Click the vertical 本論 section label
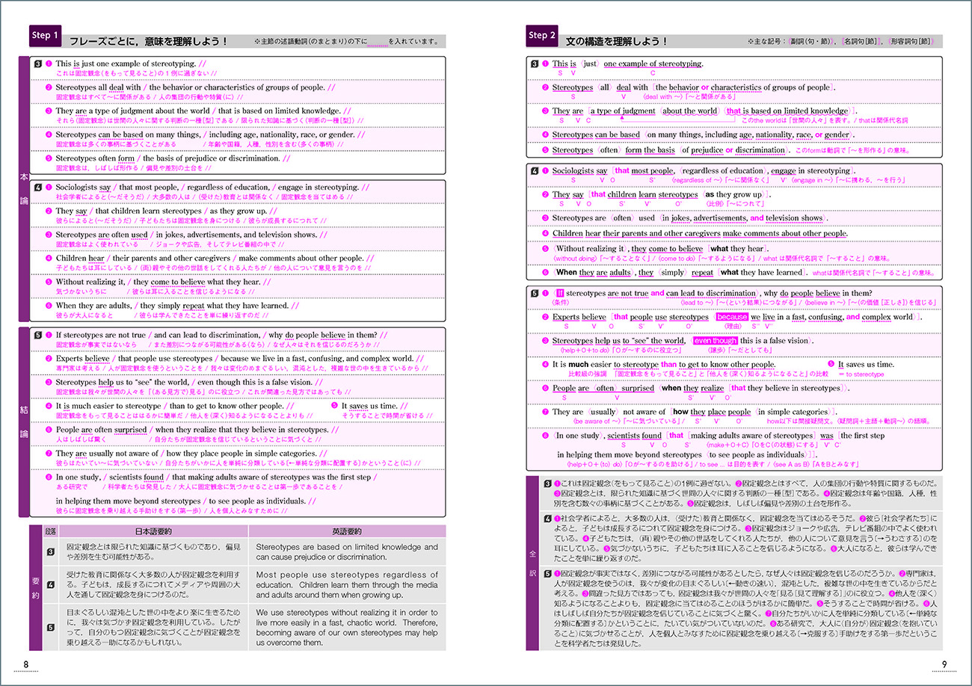 tap(23, 188)
